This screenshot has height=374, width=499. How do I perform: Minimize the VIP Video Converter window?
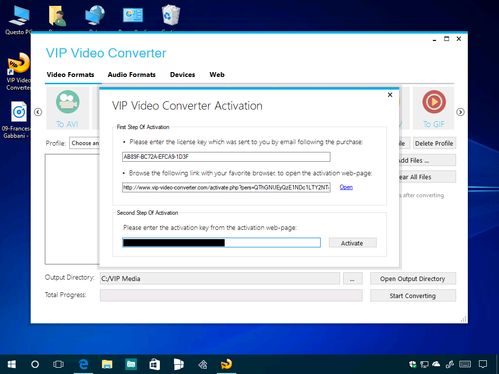[x=434, y=39]
